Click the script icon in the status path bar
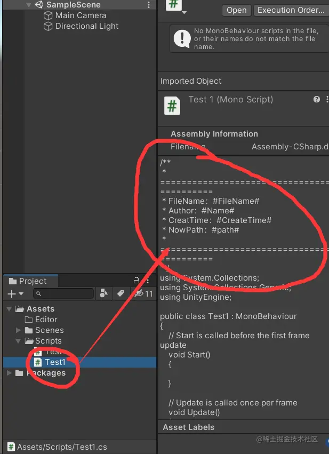 pyautogui.click(x=11, y=447)
